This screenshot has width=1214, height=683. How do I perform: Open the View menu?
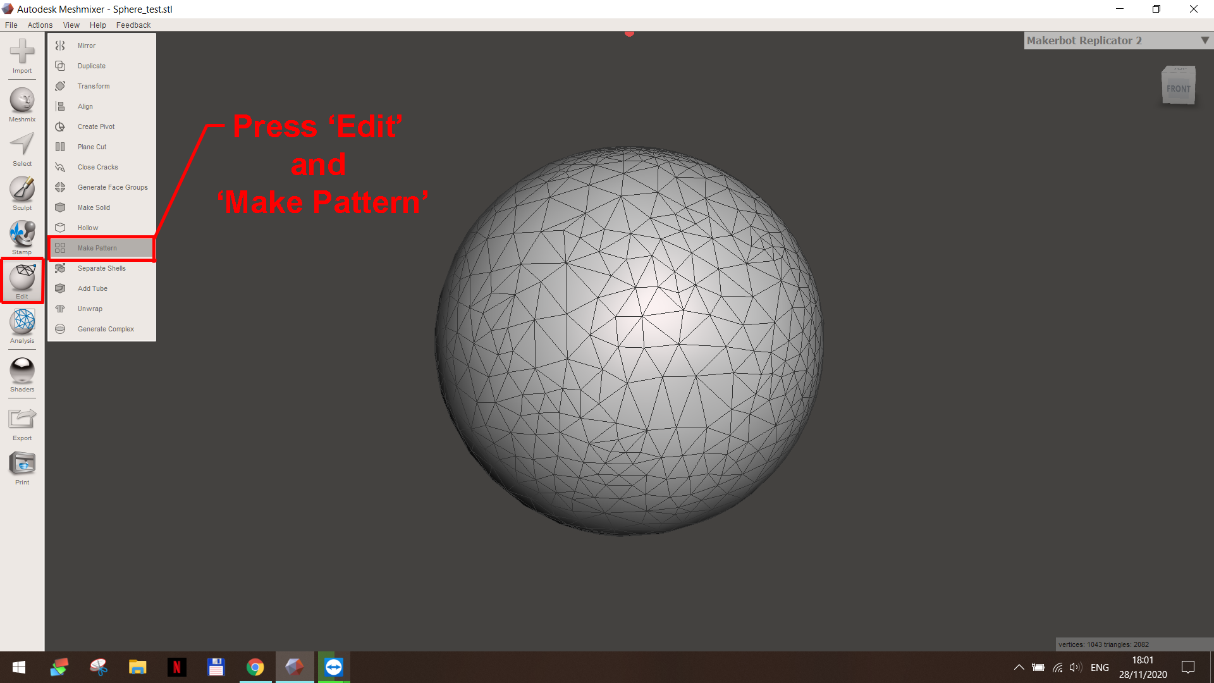(71, 25)
